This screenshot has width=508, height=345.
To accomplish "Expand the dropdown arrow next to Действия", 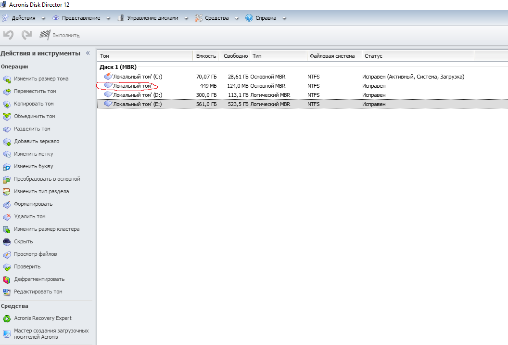I will (43, 18).
